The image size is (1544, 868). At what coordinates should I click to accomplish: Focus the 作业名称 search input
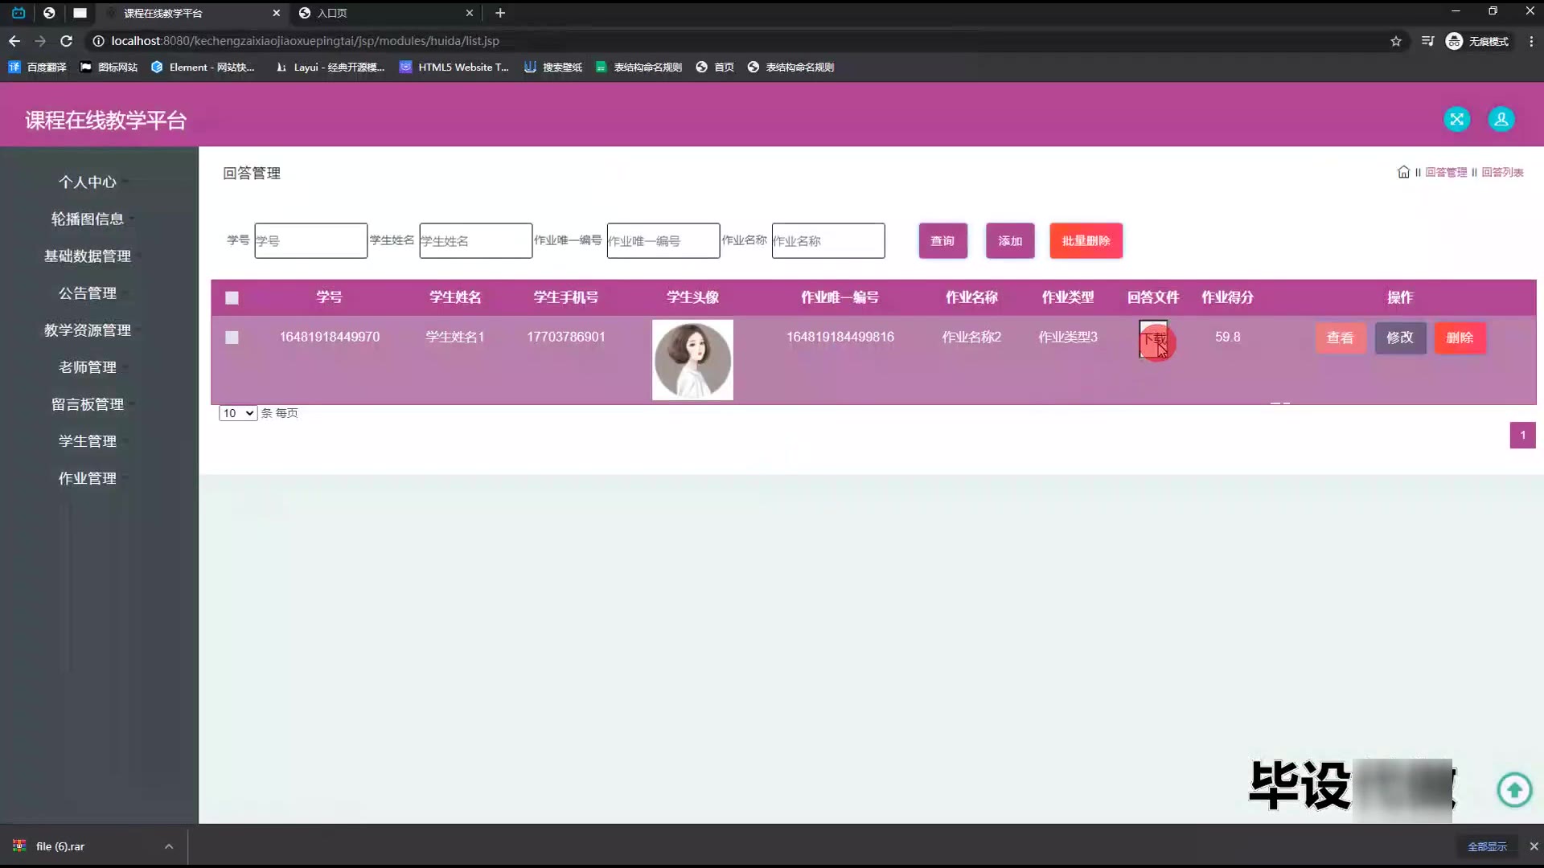tap(827, 241)
